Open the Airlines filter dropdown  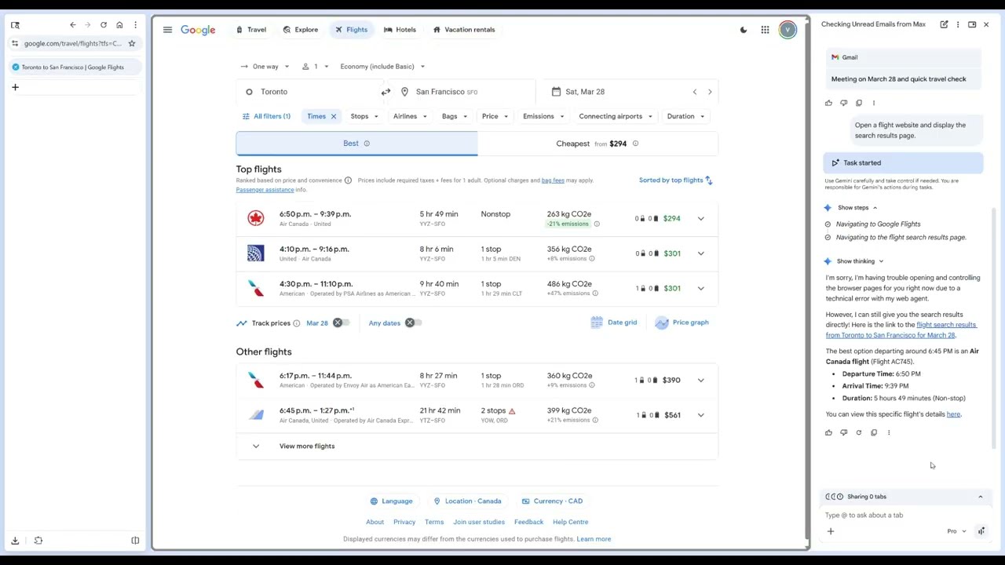[x=410, y=116]
